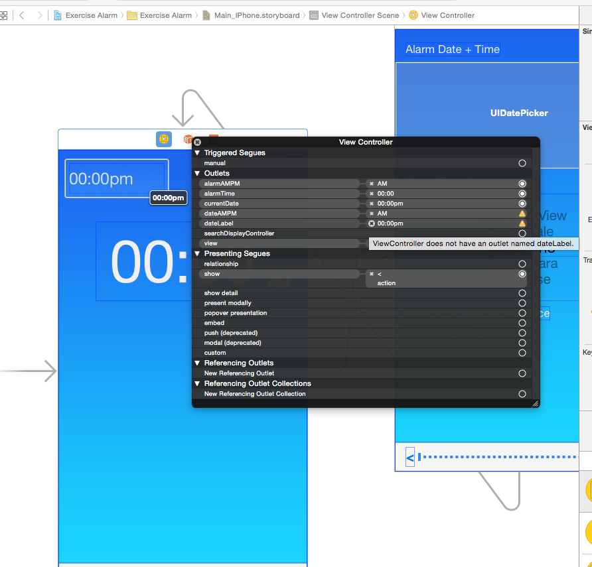Open Main_IPhone.storyboard from the breadcrumb
The height and width of the screenshot is (567, 592).
(x=259, y=15)
